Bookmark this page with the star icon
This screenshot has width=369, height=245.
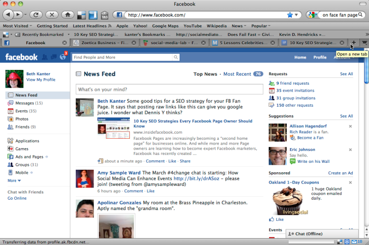pos(290,15)
